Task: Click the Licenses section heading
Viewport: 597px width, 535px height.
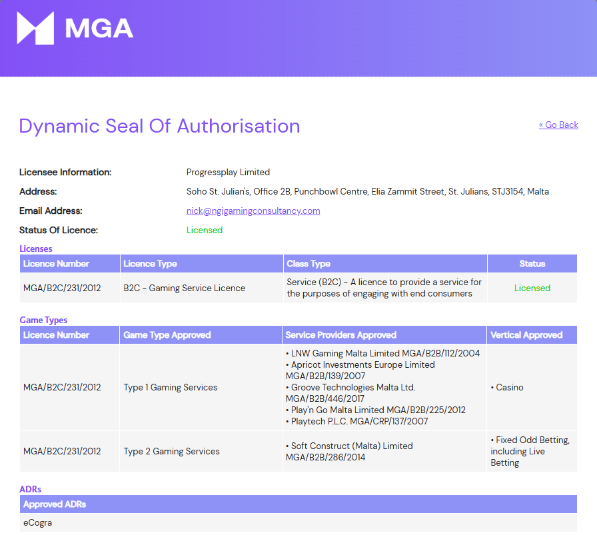Action: click(x=36, y=249)
